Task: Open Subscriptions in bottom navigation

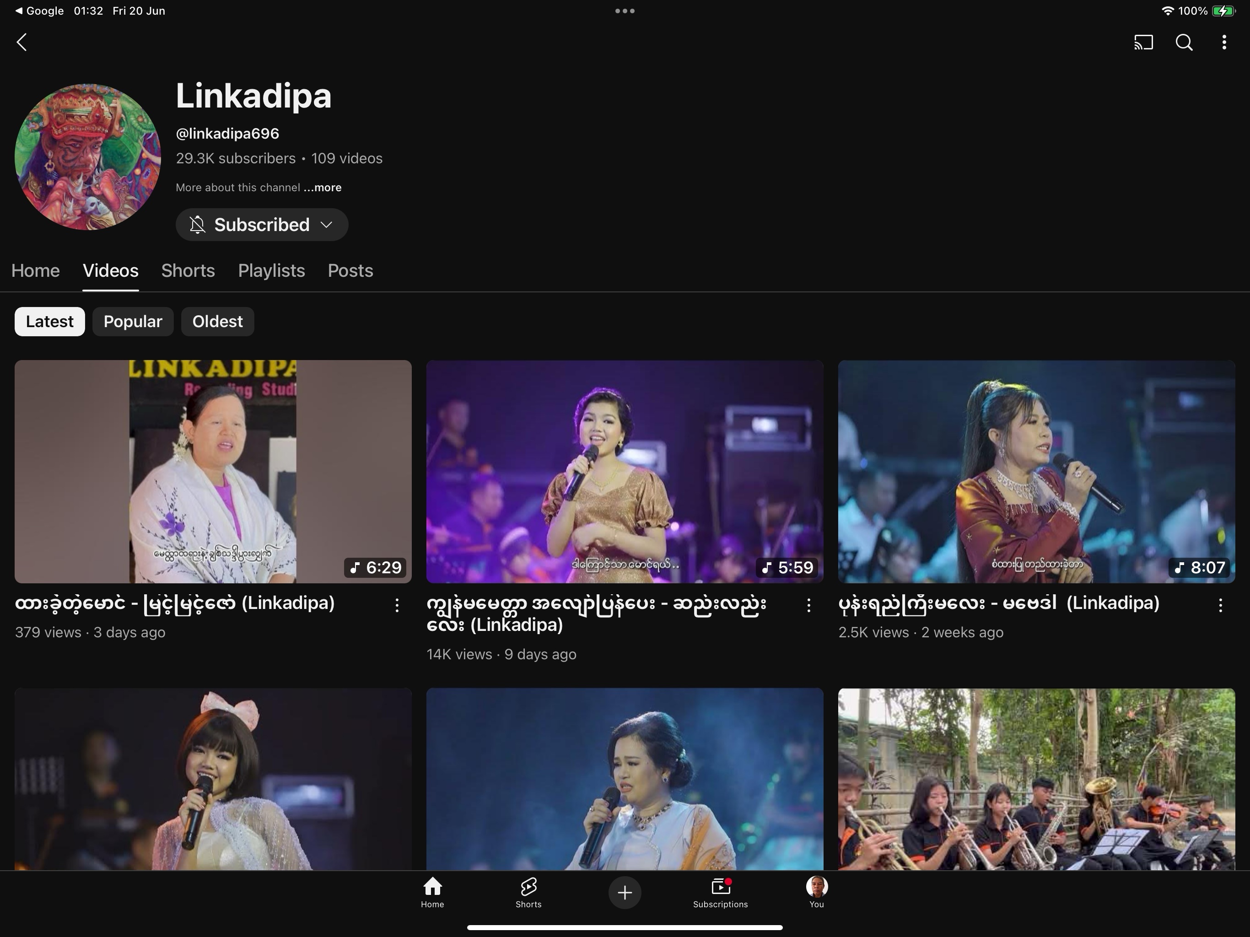Action: tap(720, 892)
